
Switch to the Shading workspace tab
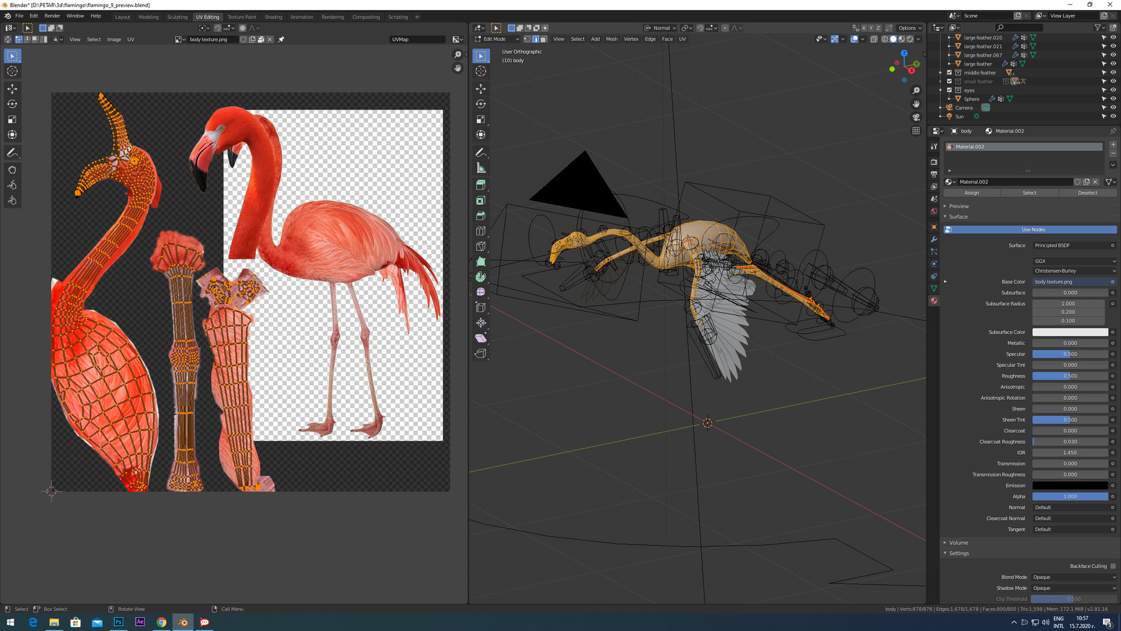tap(273, 17)
